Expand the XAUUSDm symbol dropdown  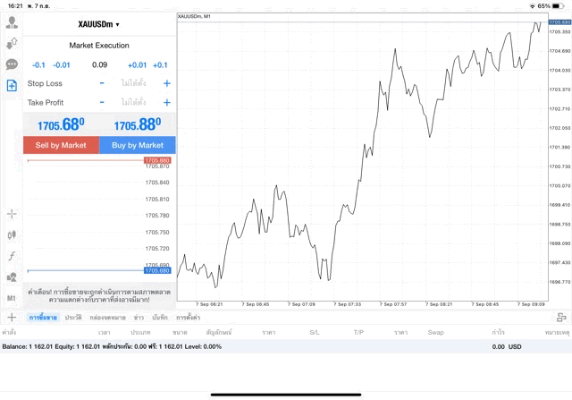[x=99, y=24]
